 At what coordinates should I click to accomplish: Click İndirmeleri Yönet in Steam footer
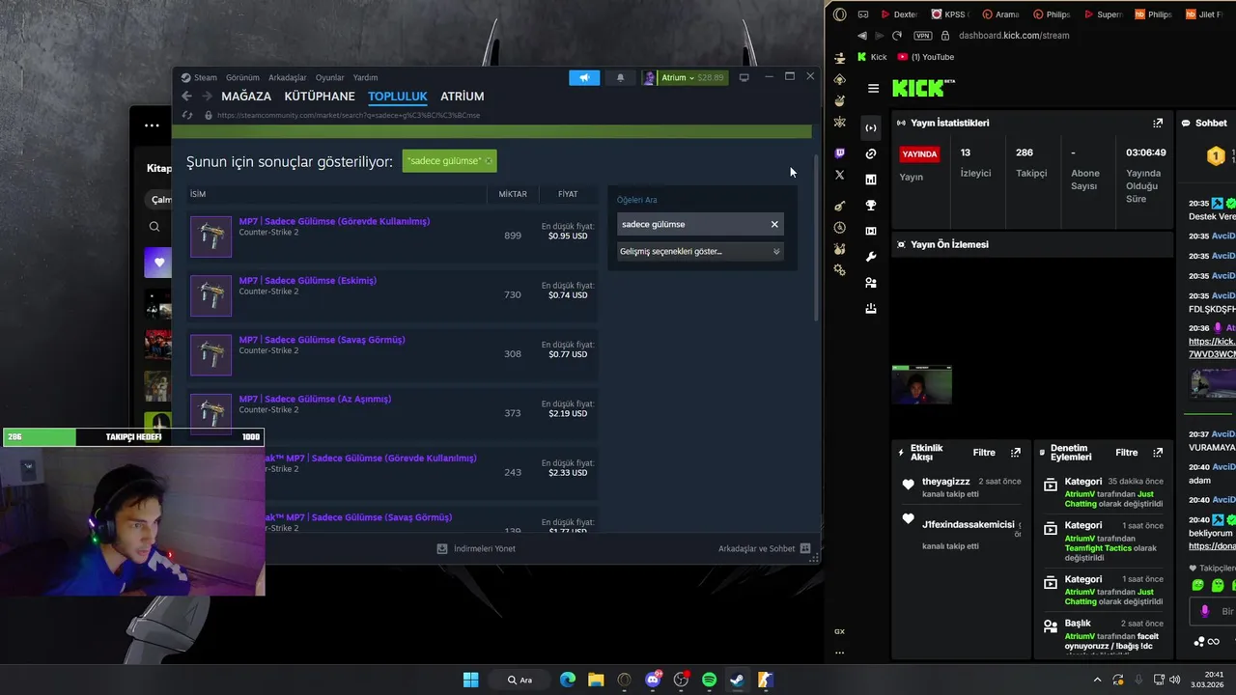pyautogui.click(x=476, y=548)
